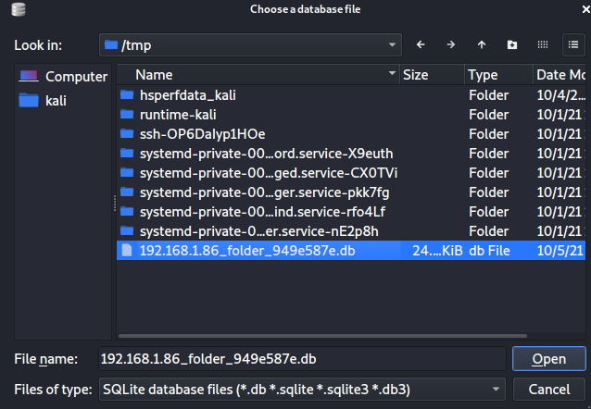591x409 pixels.
Task: Sort by the Type column header
Action: tap(498, 75)
